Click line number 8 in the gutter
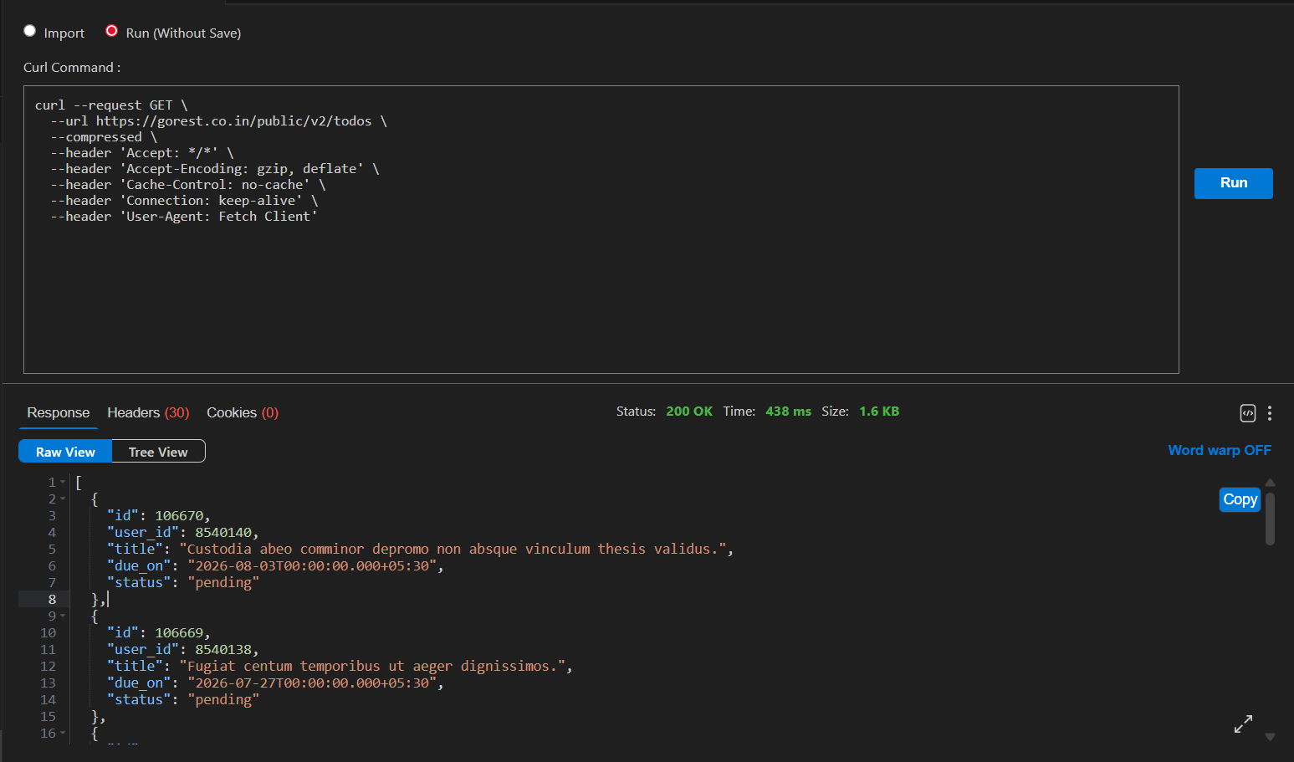Screen dimensions: 1294x762 click(52, 600)
